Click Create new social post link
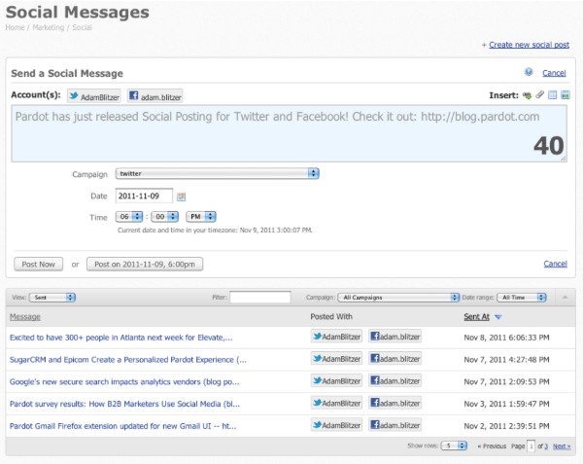 tap(530, 45)
